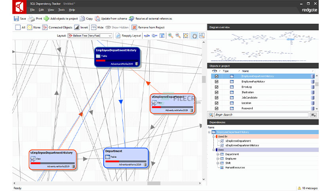Select vEmployeeDepartment in the Dependencies tree

(x=238, y=141)
